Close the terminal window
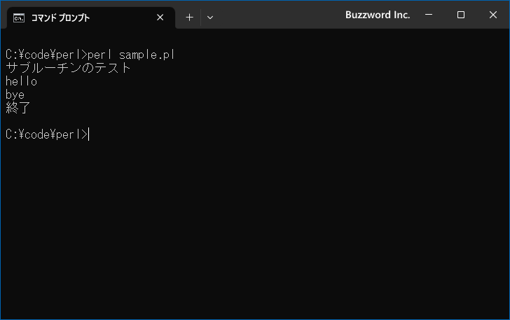This screenshot has width=510, height=320. click(492, 15)
